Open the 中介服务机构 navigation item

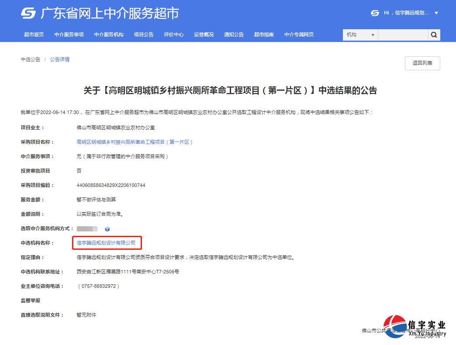tap(108, 34)
